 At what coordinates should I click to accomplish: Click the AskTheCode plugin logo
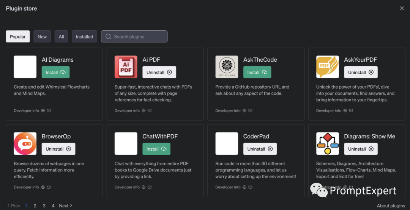(x=227, y=67)
